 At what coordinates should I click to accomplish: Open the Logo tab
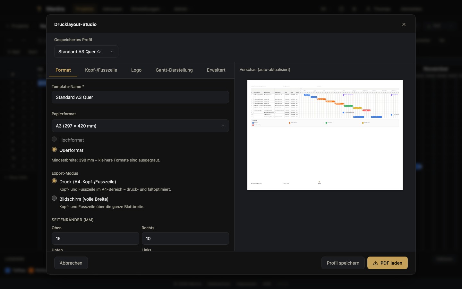tap(136, 70)
